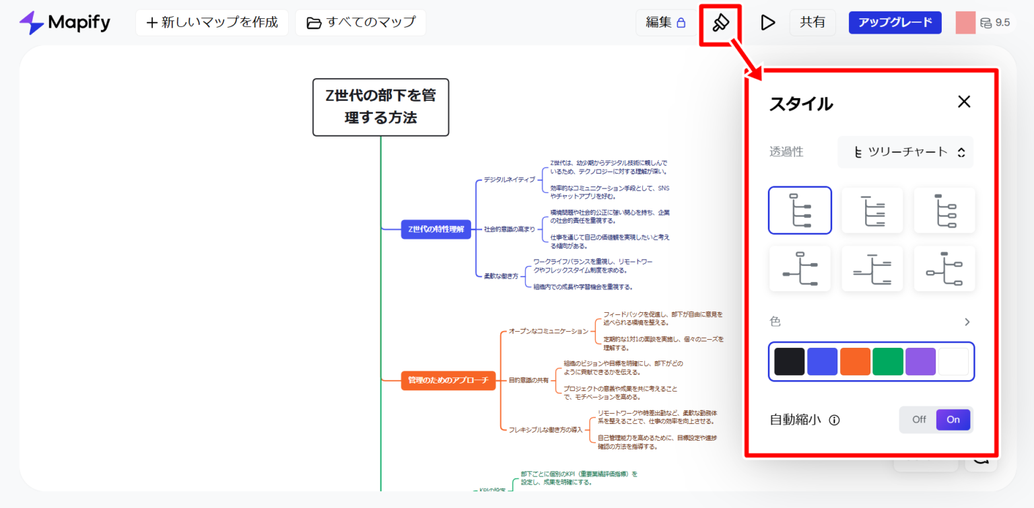Click the note starting 自己管理能力を高める
The width and height of the screenshot is (1034, 508).
click(x=657, y=441)
